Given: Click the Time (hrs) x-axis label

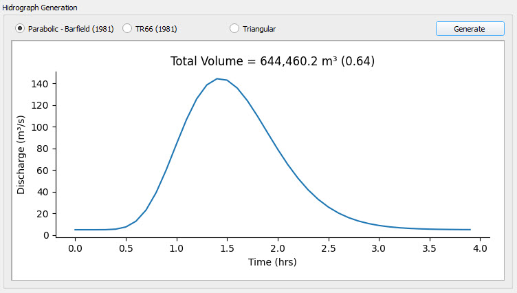Looking at the screenshot, I should pos(272,261).
